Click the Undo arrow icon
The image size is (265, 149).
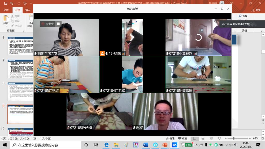tap(11, 3)
